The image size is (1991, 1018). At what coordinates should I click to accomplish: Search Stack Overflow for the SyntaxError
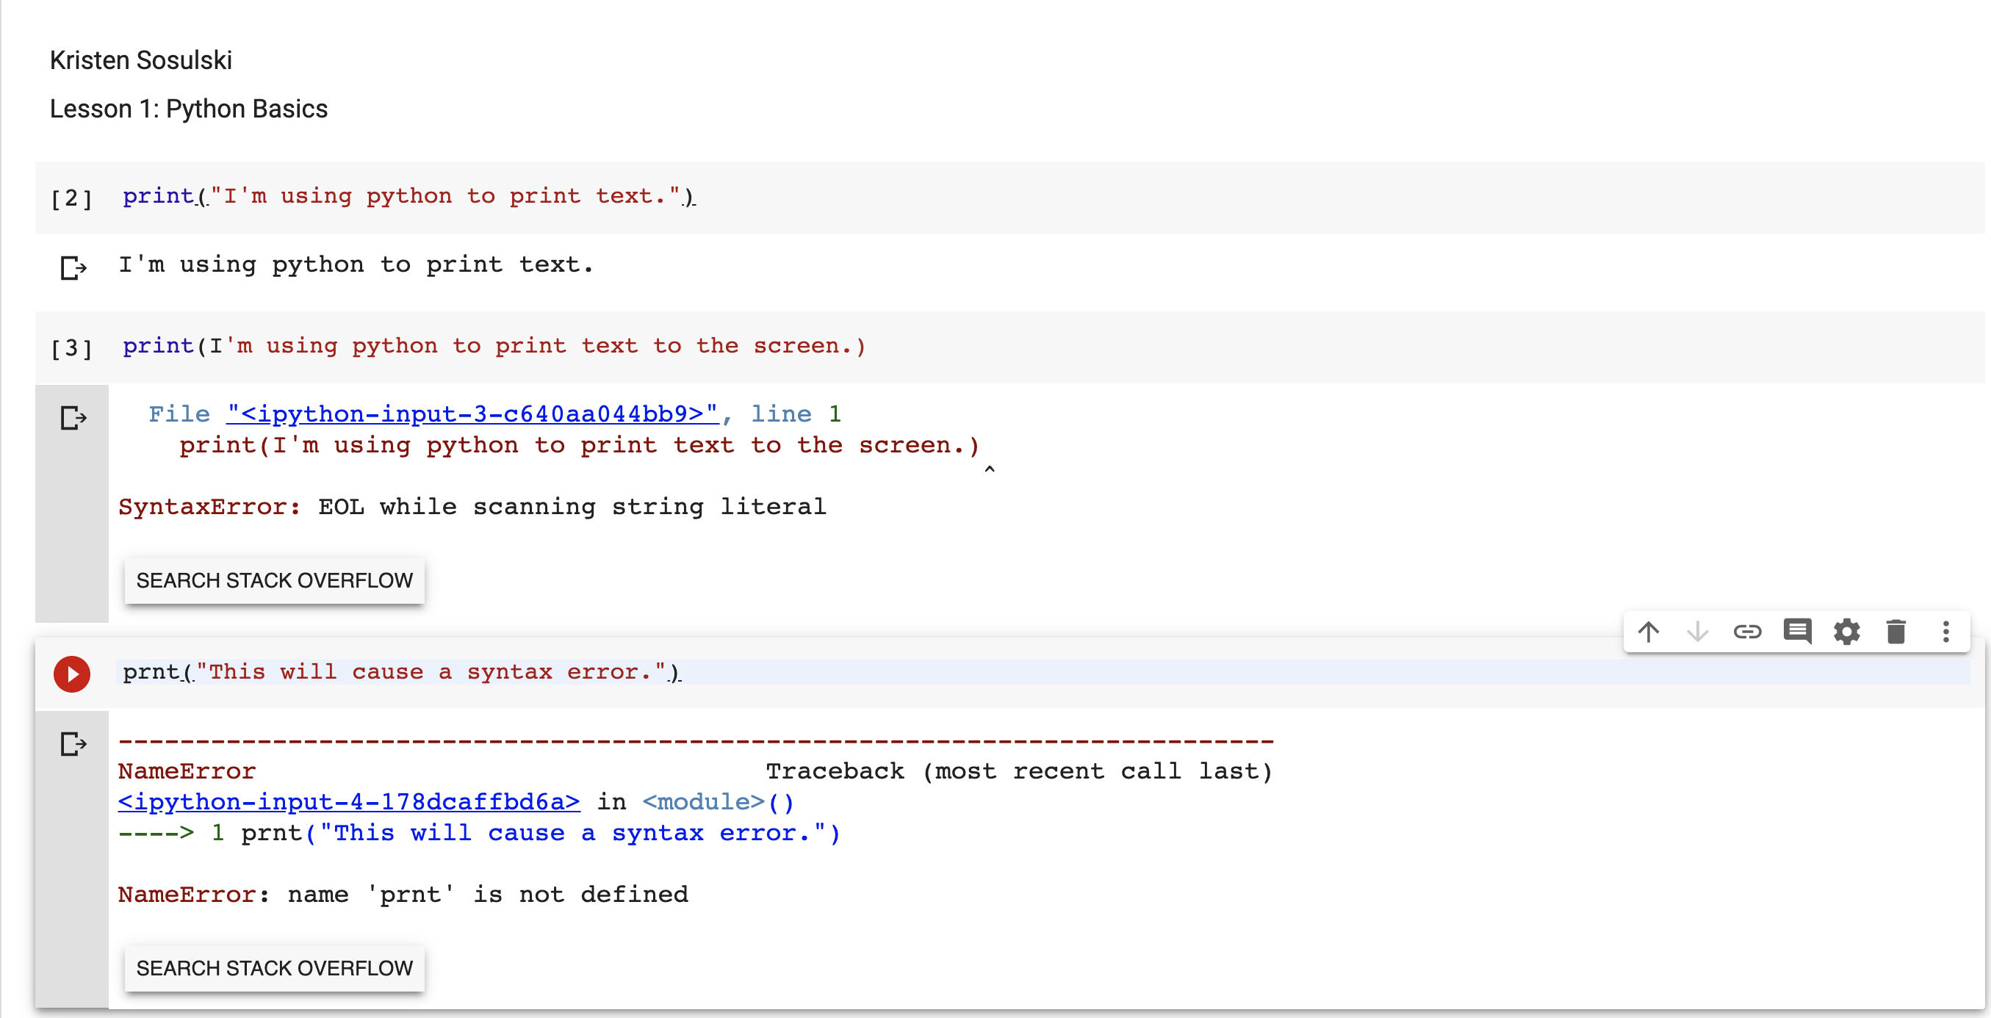pyautogui.click(x=274, y=580)
